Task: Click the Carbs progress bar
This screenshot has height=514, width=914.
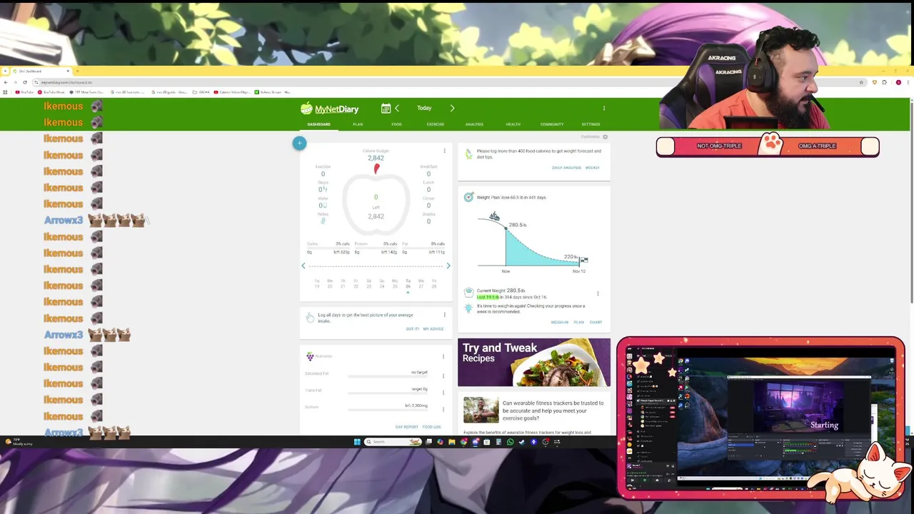Action: point(328,248)
